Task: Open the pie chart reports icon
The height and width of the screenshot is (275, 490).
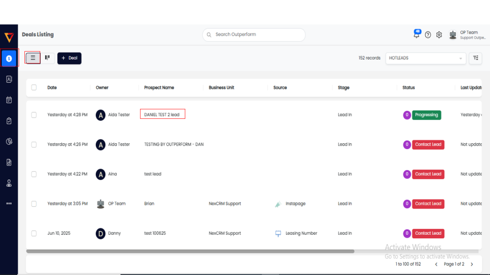Action: tap(9, 142)
